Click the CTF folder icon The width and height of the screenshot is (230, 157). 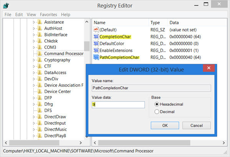coord(39,66)
